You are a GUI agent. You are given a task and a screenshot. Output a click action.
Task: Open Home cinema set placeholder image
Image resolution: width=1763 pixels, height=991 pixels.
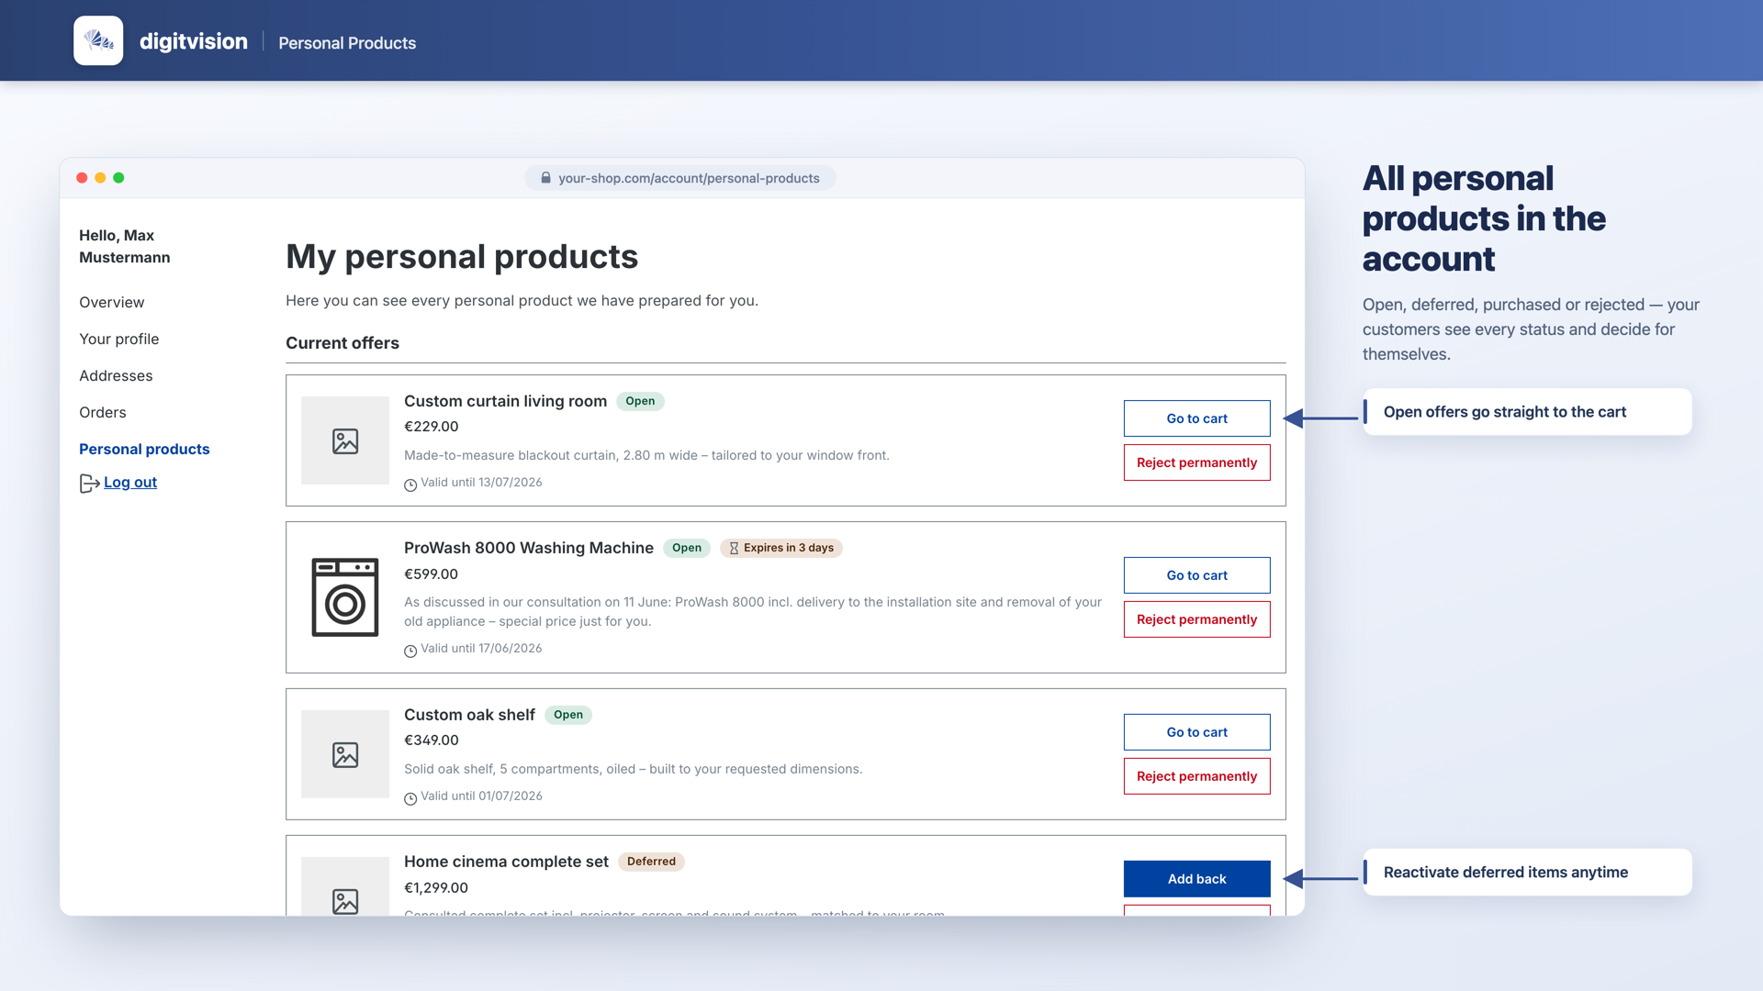[345, 886]
